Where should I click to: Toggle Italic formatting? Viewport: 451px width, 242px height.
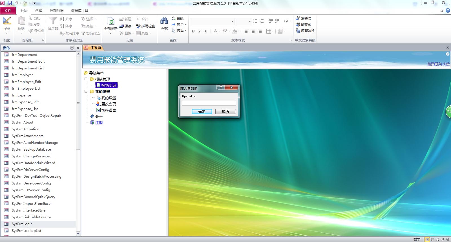coord(200,31)
